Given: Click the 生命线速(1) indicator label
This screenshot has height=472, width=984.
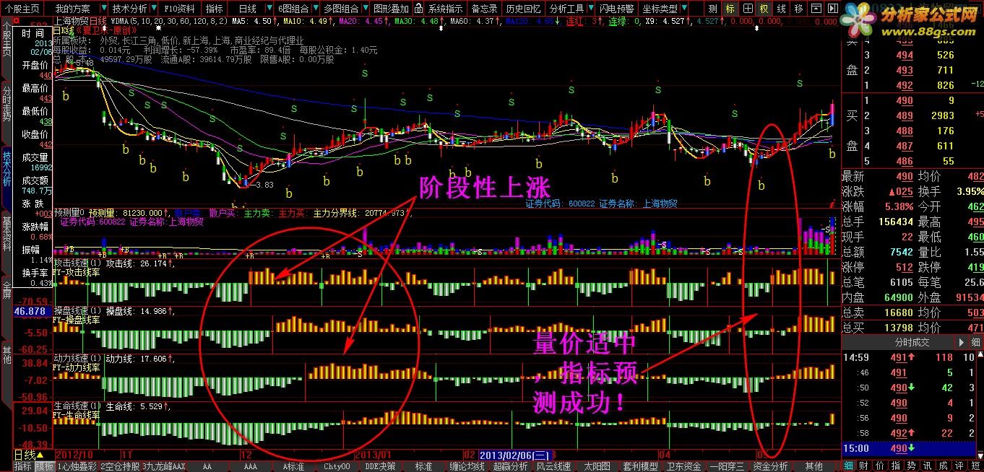Looking at the screenshot, I should coord(77,406).
